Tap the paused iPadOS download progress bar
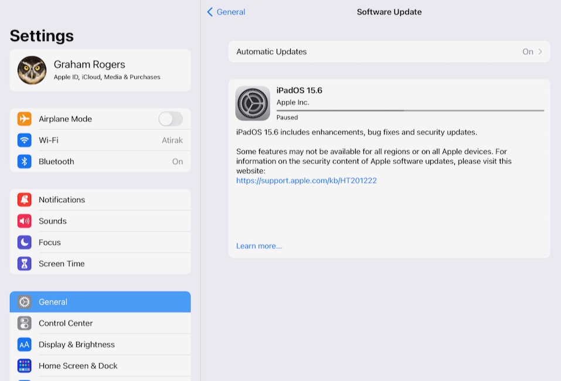The image size is (561, 381). pyautogui.click(x=410, y=111)
